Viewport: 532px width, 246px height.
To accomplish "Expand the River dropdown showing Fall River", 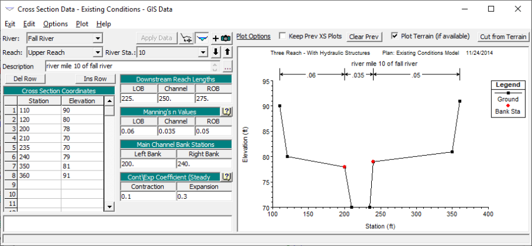I will coord(98,39).
